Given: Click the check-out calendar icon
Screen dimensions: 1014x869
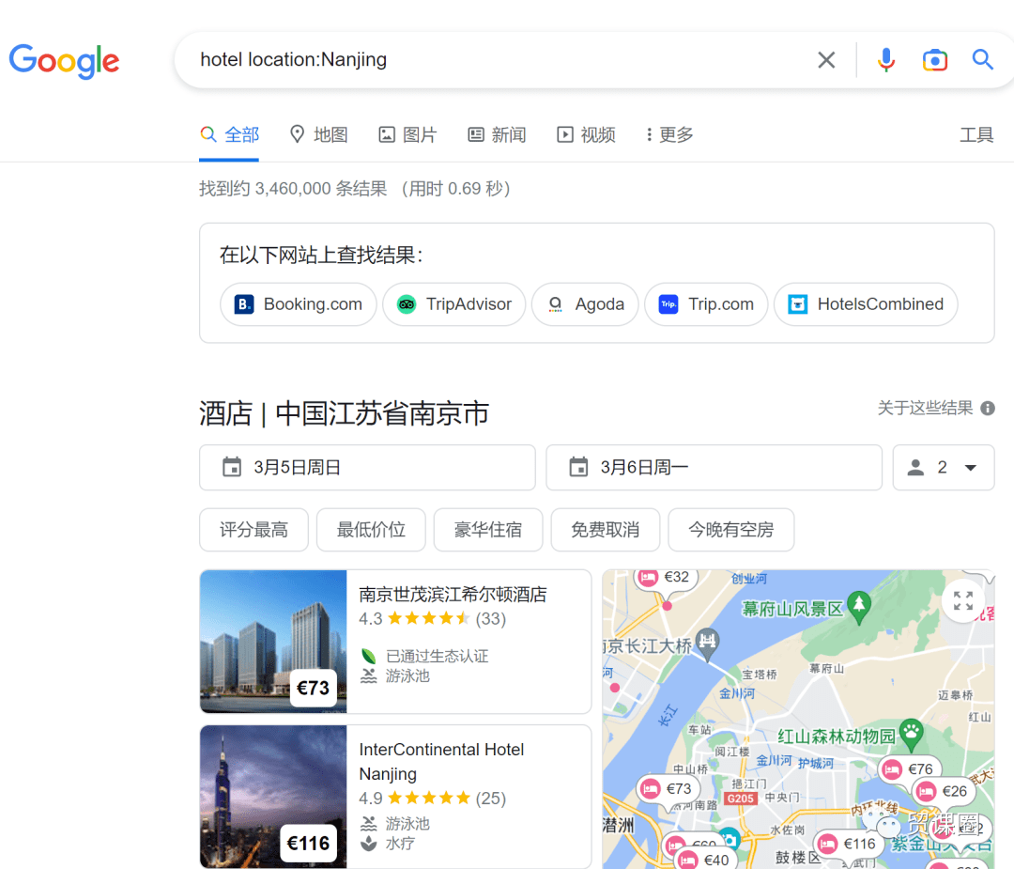Looking at the screenshot, I should 578,467.
